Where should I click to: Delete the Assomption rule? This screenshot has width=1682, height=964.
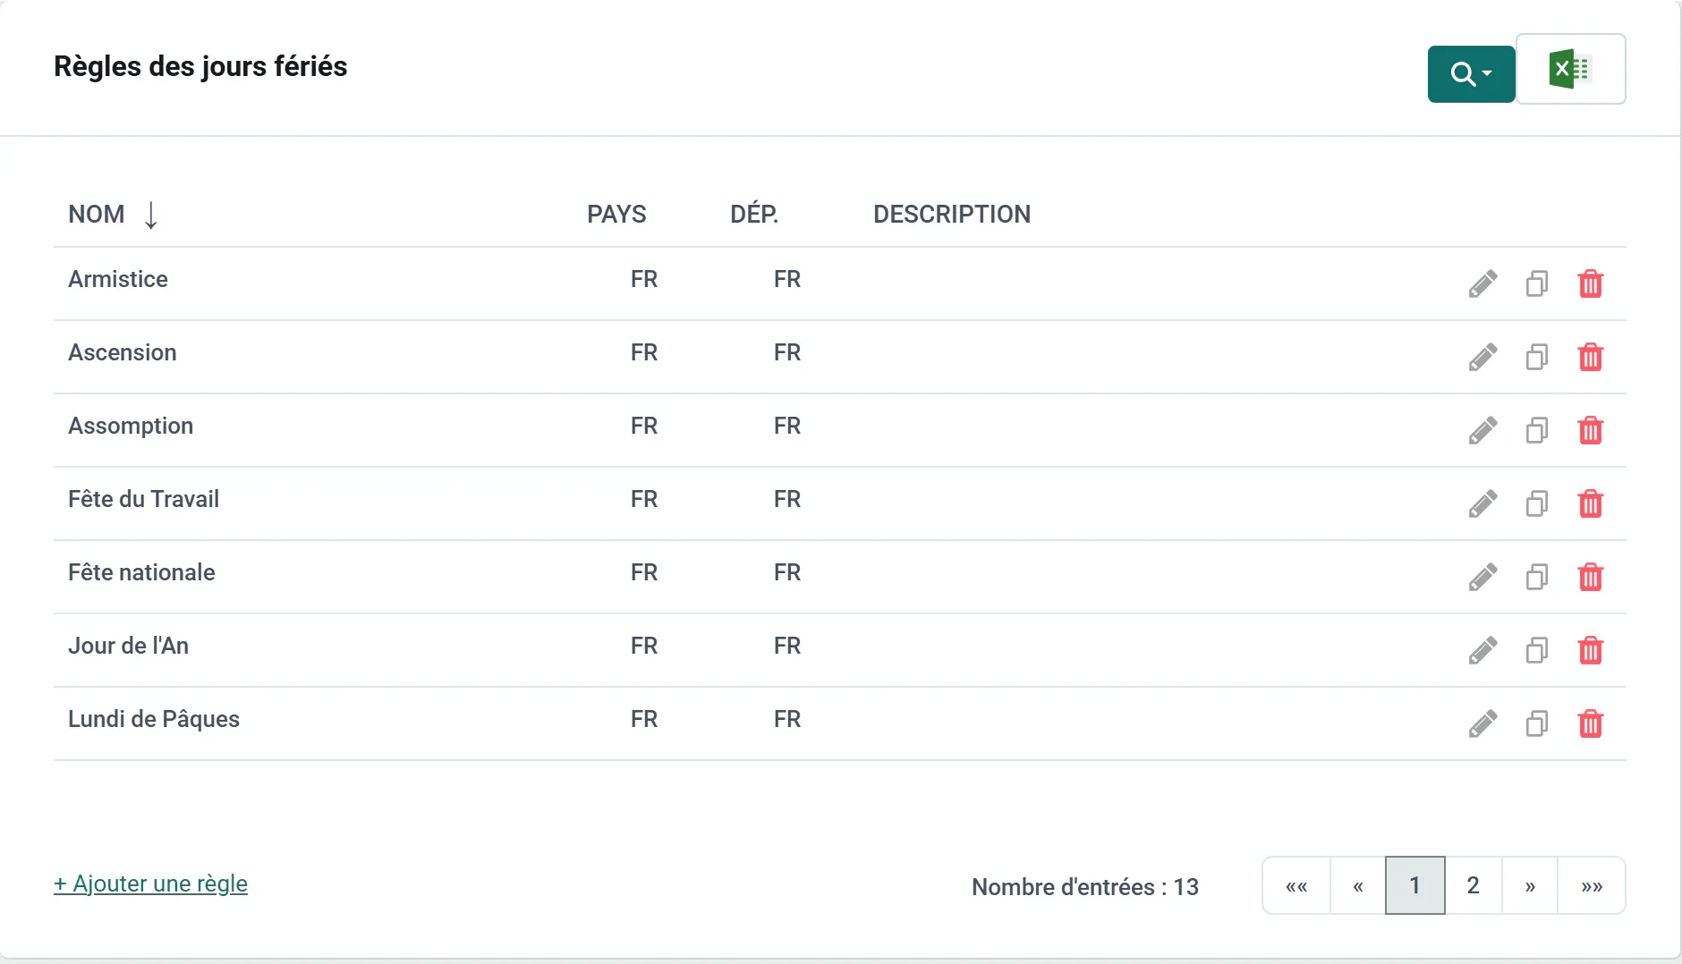1590,430
